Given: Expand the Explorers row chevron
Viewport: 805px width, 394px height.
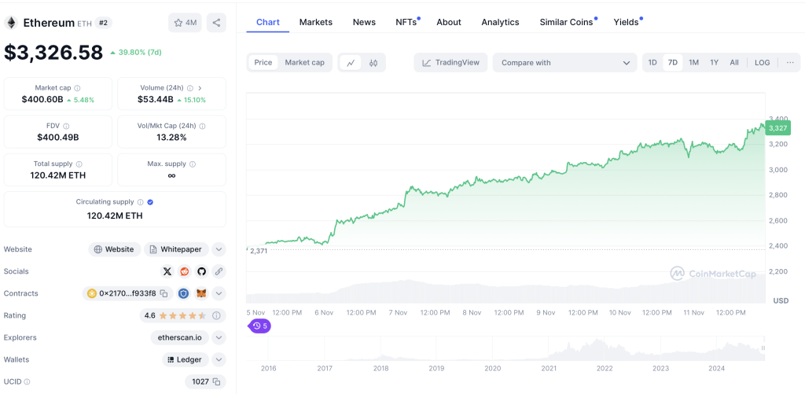Looking at the screenshot, I should [x=219, y=337].
